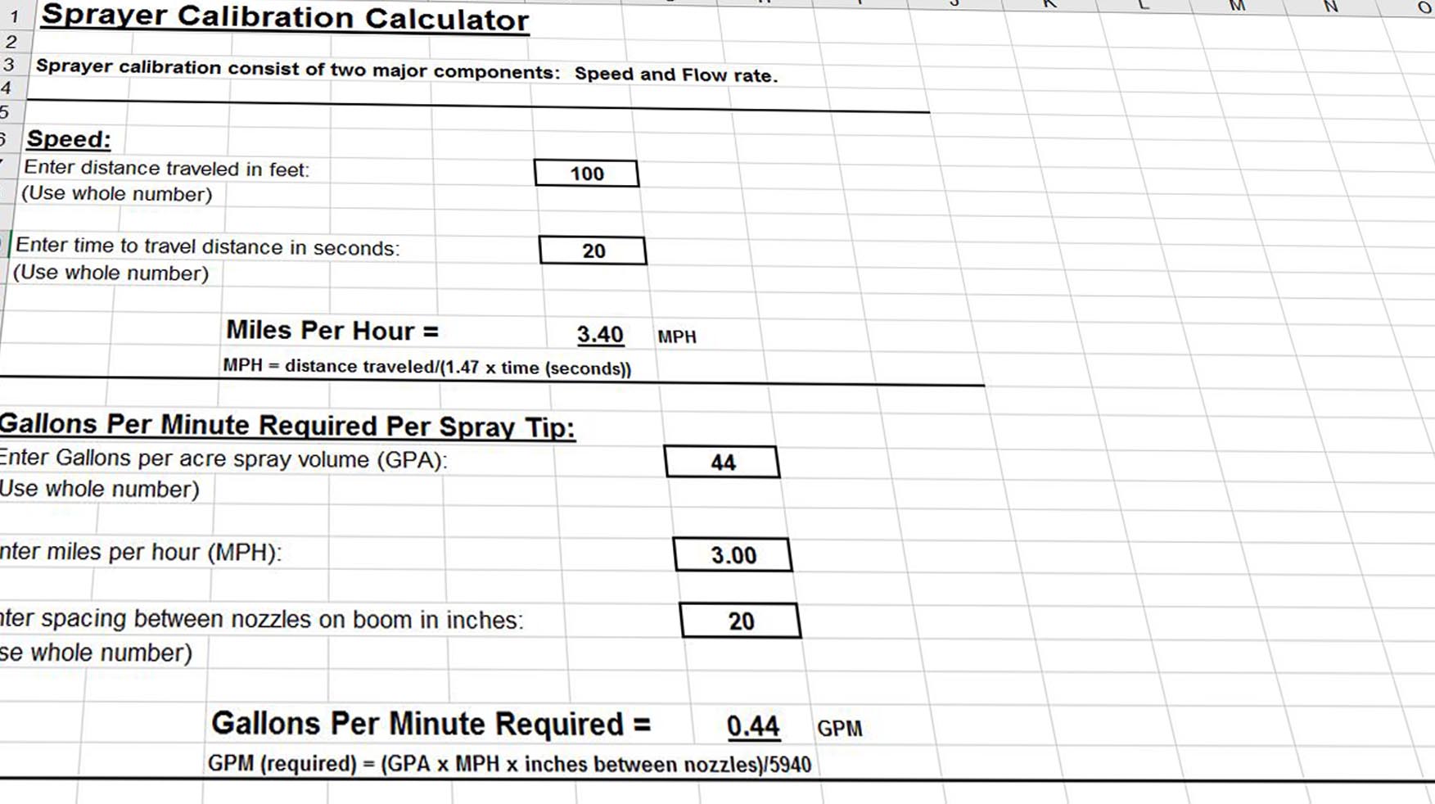Click the 'Speed and Flow rate.' text
This screenshot has width=1435, height=804.
pyautogui.click(x=675, y=75)
